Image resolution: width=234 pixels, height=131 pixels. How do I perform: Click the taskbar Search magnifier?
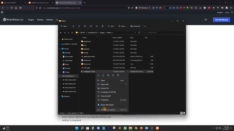tap(82, 128)
